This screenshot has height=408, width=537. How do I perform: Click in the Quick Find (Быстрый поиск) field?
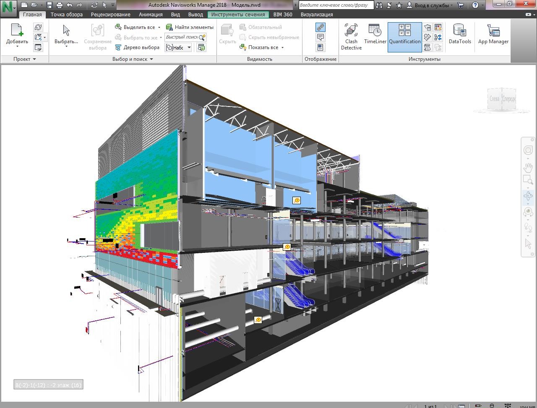181,37
